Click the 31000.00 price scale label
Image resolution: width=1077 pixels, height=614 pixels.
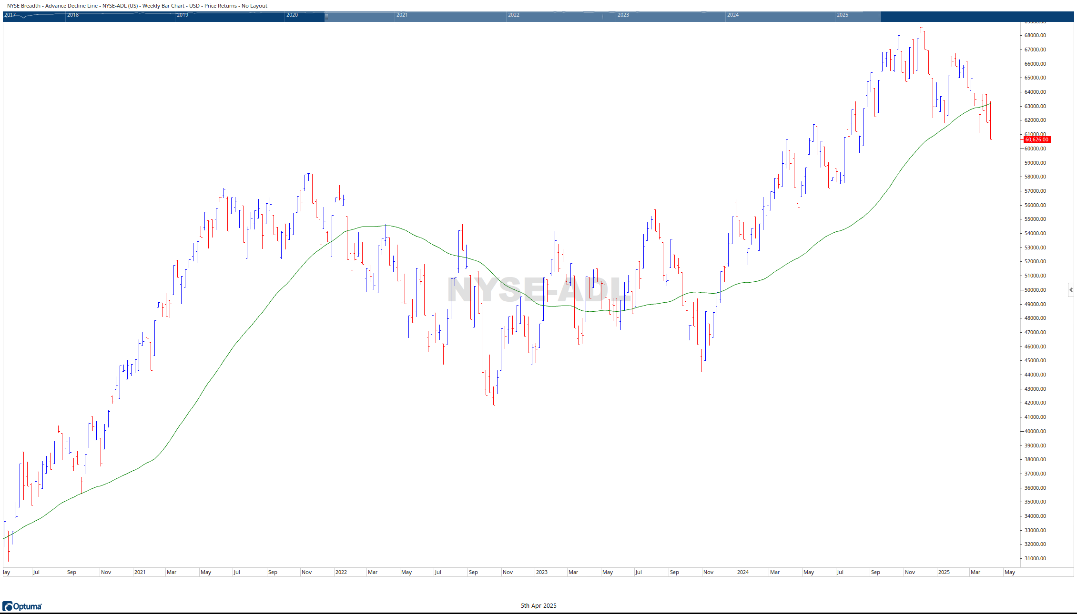pos(1035,558)
